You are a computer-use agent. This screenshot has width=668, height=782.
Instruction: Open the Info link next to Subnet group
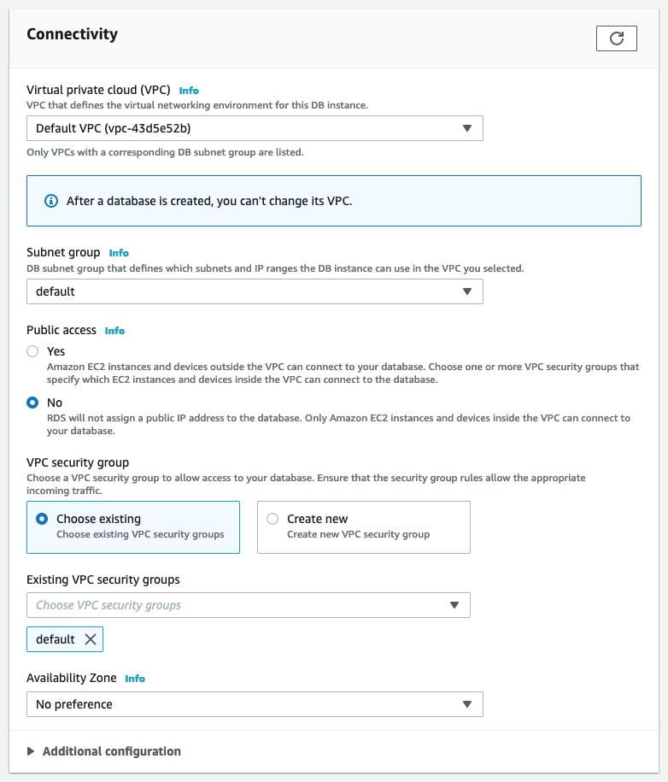pos(119,252)
